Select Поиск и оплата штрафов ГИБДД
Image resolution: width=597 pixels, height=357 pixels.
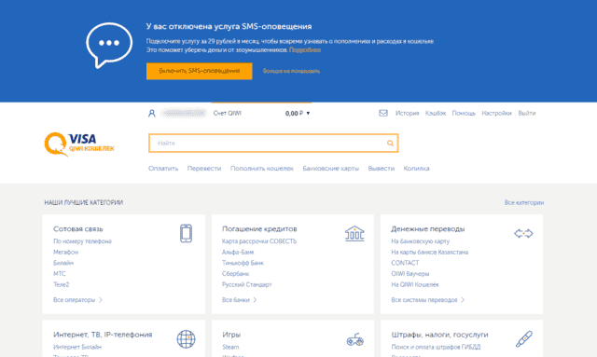[436, 347]
